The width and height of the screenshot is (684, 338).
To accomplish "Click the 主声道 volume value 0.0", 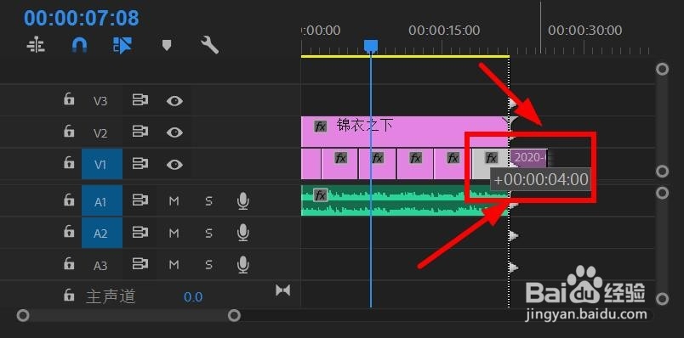I will click(193, 297).
